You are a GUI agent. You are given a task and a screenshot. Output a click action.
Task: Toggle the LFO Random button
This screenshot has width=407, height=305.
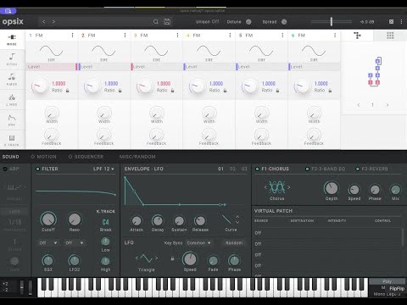[x=234, y=243]
